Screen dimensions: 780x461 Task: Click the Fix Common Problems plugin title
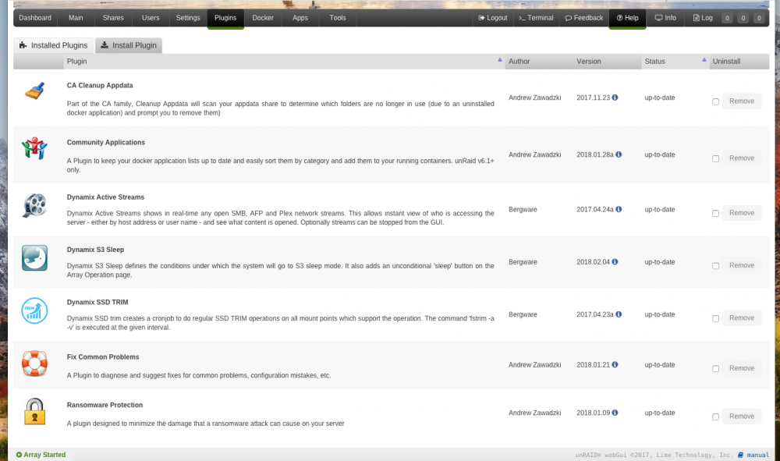coord(103,357)
